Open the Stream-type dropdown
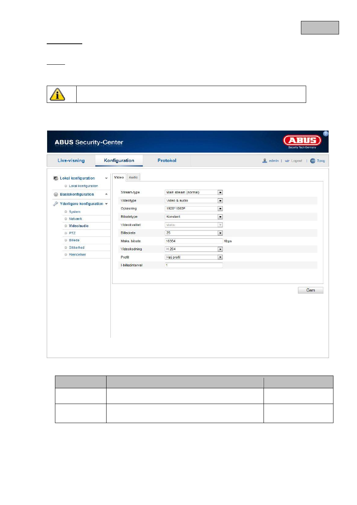 point(194,192)
